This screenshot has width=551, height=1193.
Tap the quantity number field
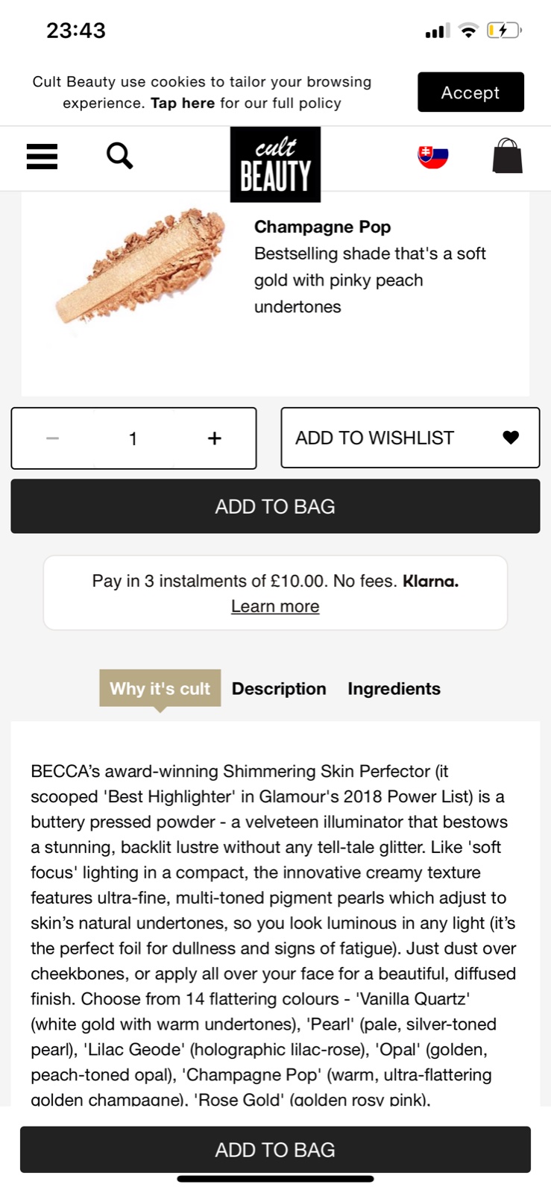[x=133, y=438]
